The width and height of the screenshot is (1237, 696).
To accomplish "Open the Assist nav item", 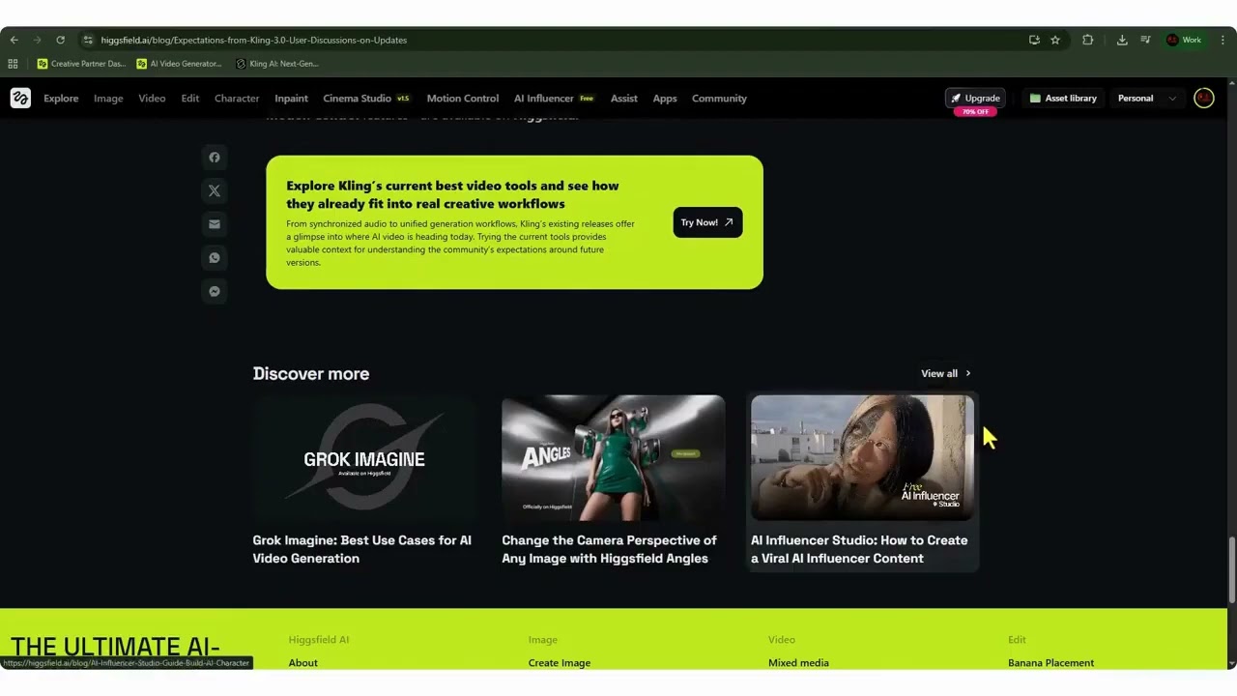I will (623, 98).
